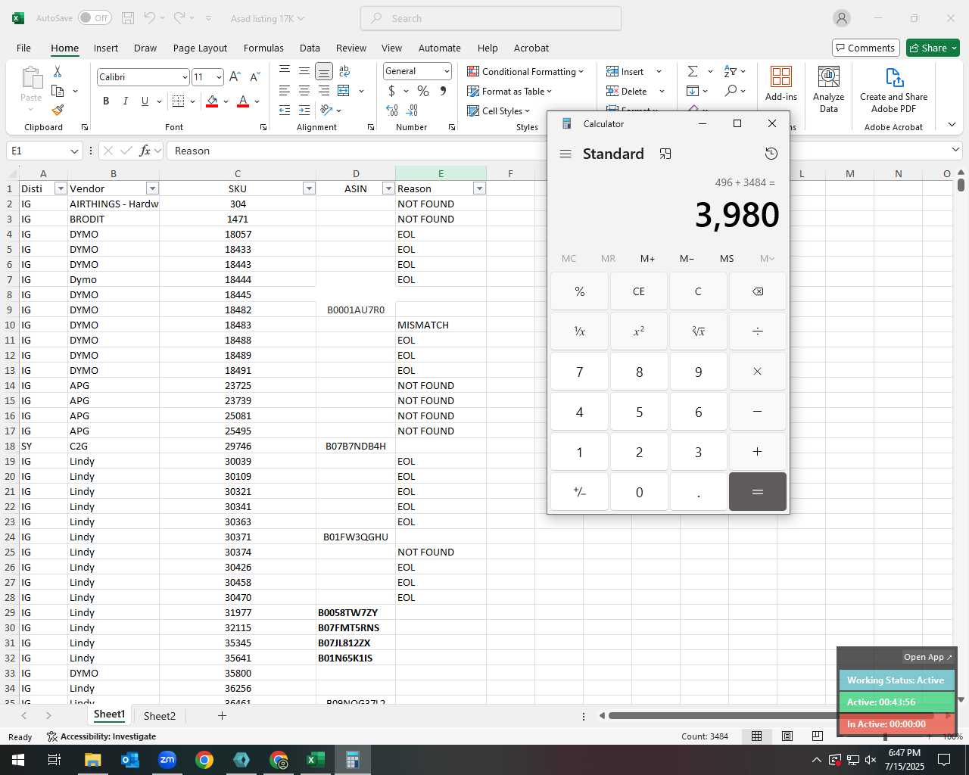
Task: Toggle Bold formatting
Action: tap(106, 101)
